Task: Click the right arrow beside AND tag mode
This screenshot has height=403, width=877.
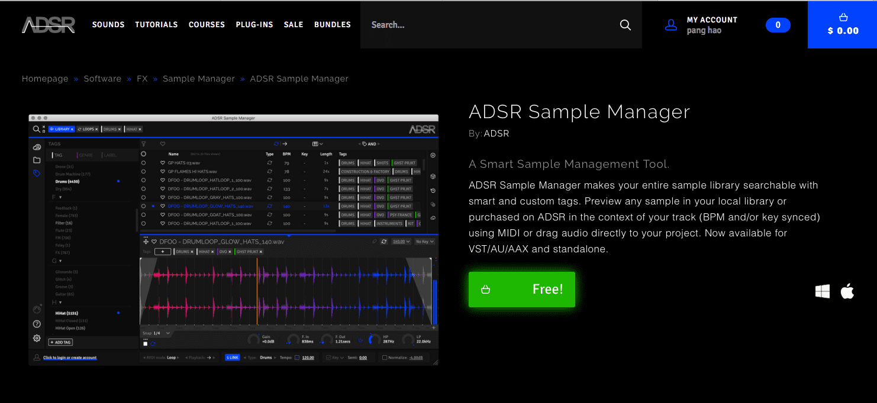Action: (379, 144)
